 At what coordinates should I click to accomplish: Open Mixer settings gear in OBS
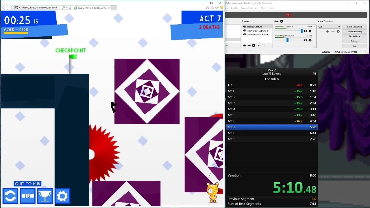click(x=282, y=21)
